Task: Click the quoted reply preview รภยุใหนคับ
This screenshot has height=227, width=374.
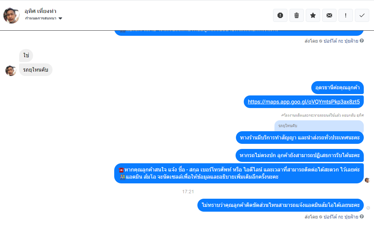Action: point(319,126)
